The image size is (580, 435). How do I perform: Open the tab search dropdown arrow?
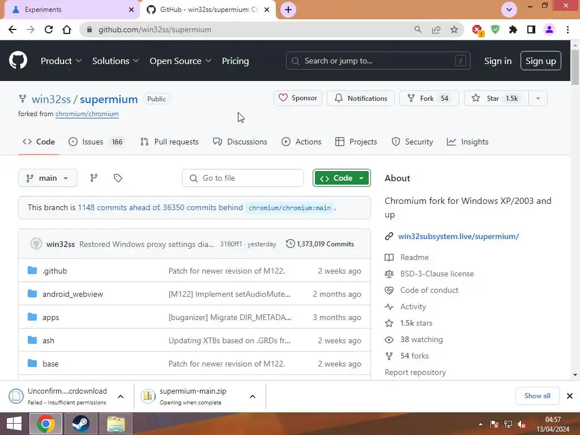tap(509, 10)
